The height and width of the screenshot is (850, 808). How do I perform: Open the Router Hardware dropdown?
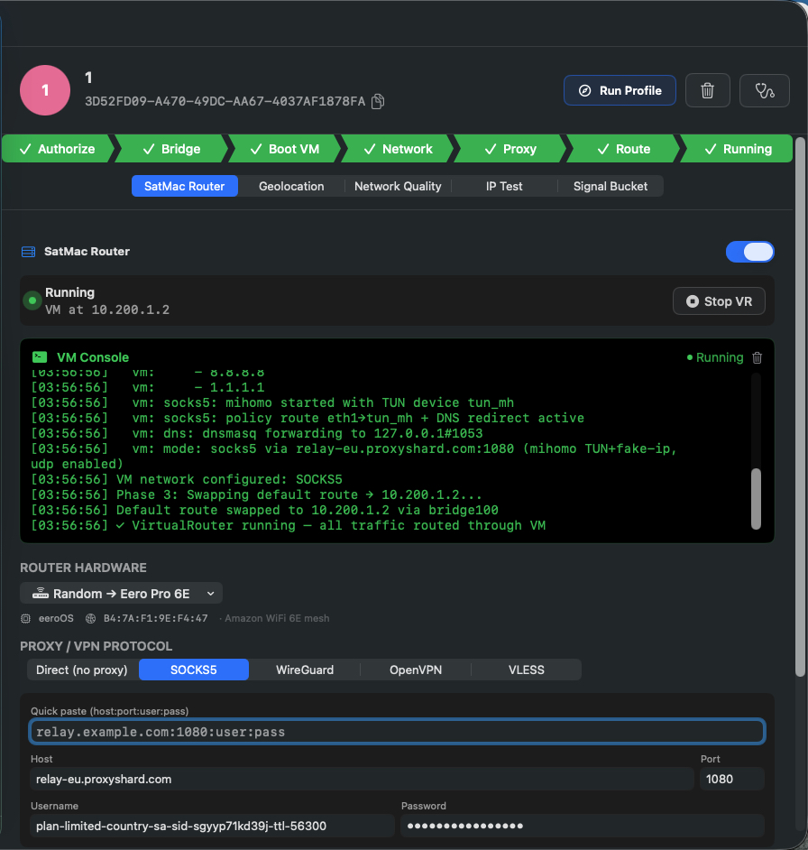122,594
